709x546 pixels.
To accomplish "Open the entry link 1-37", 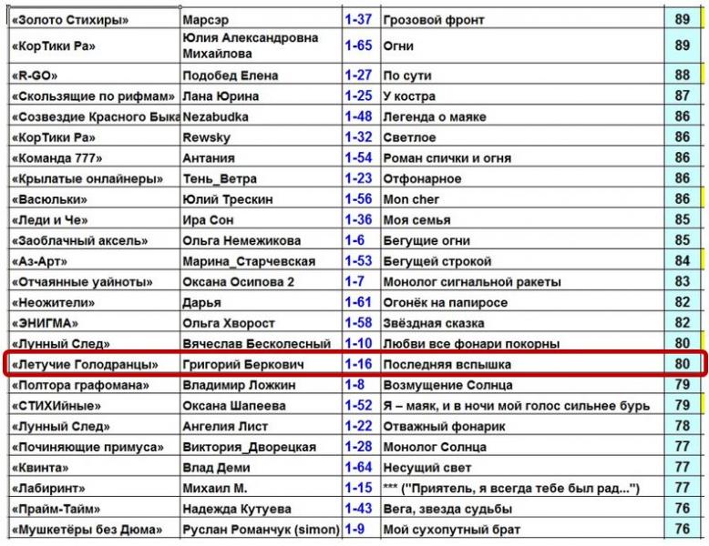I will [358, 19].
